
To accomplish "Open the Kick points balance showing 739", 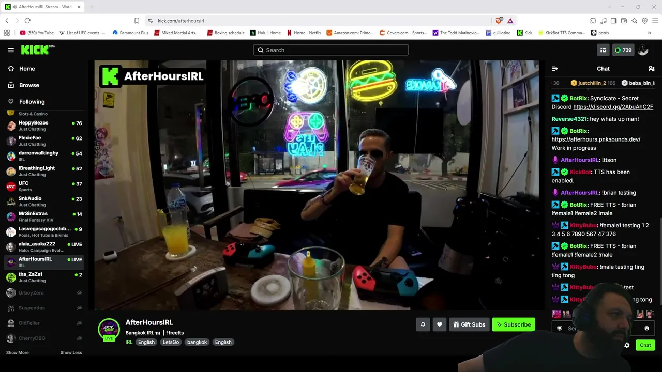I will click(x=623, y=50).
